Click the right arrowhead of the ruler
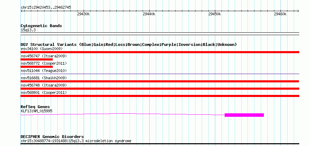 (298, 11)
